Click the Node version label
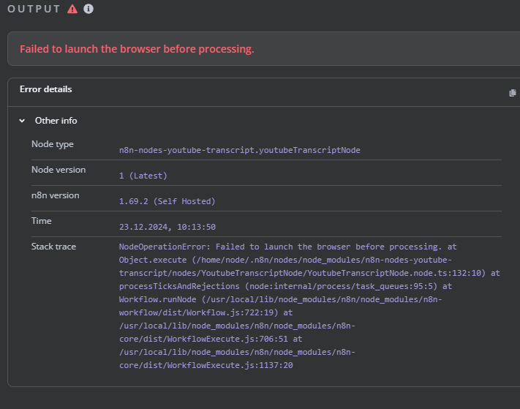 click(59, 170)
